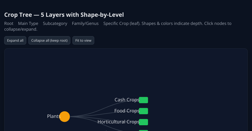Fit the tree to view
The width and height of the screenshot is (252, 131).
[83, 40]
